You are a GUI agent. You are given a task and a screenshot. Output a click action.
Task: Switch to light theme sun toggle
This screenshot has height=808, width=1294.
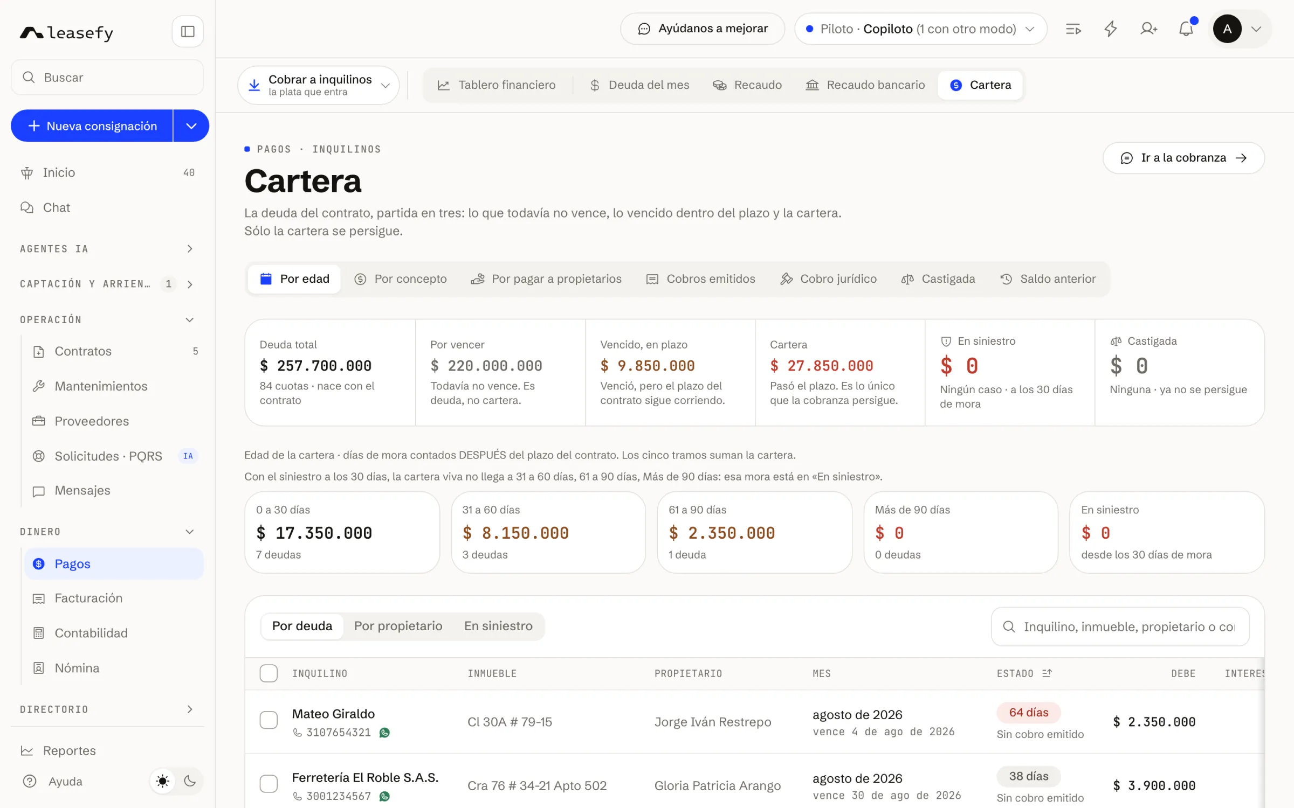click(162, 781)
